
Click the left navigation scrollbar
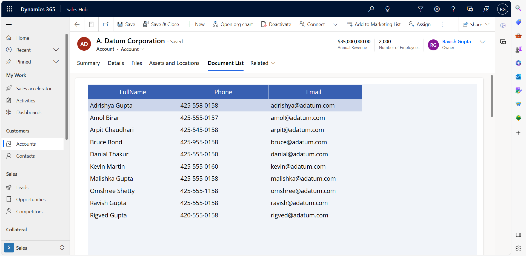[67, 87]
